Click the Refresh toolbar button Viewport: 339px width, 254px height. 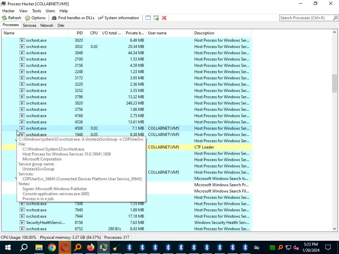[x=12, y=18]
